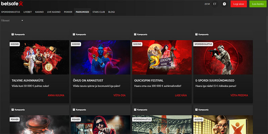Open Stars Club page
Image resolution: width=268 pixels, height=134 pixels.
click(98, 12)
